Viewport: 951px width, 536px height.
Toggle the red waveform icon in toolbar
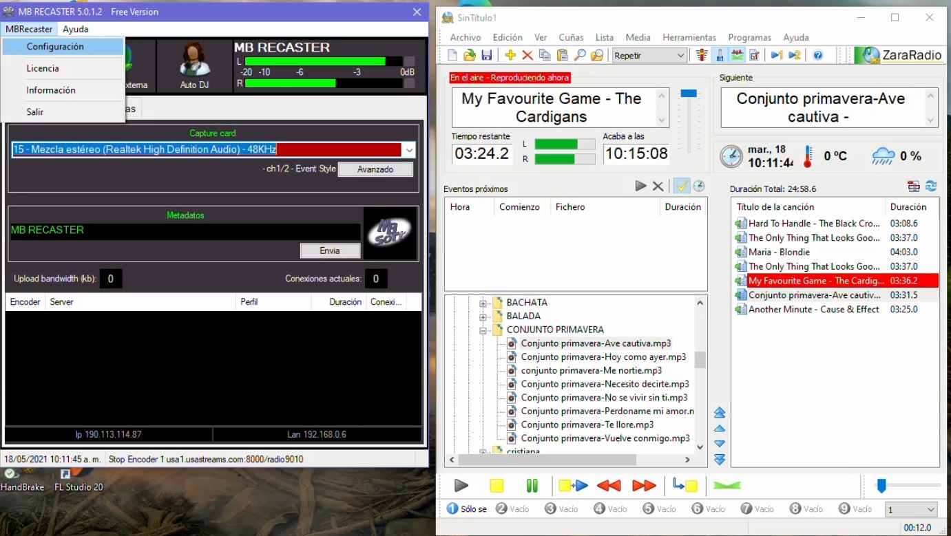[x=737, y=55]
